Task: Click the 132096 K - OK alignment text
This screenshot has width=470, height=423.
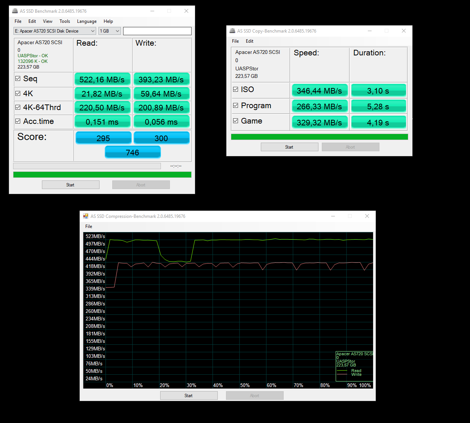Action: click(33, 61)
